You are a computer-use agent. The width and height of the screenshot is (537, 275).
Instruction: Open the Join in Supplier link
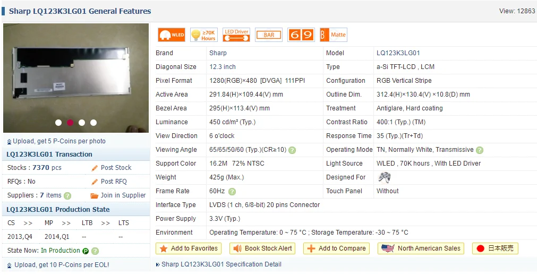(123, 195)
